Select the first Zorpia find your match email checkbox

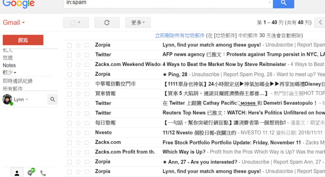(69, 45)
